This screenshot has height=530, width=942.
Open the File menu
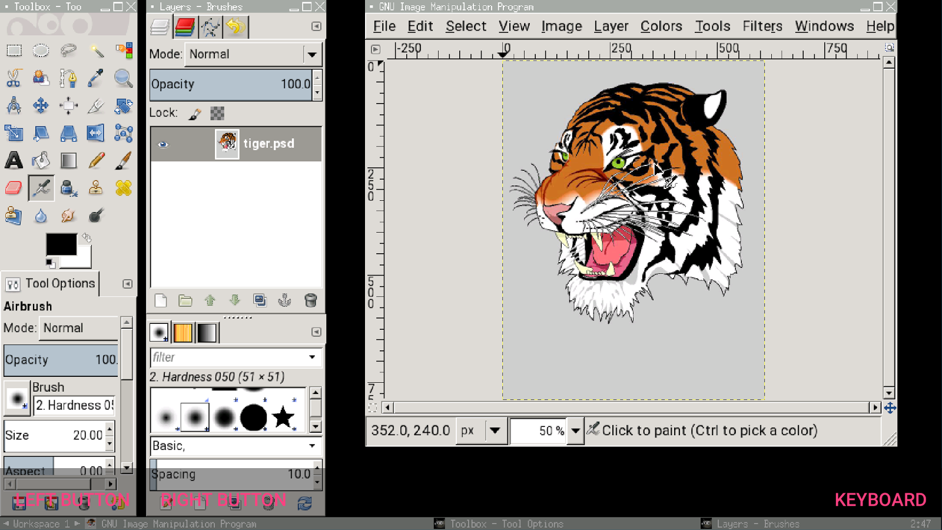[x=384, y=26]
